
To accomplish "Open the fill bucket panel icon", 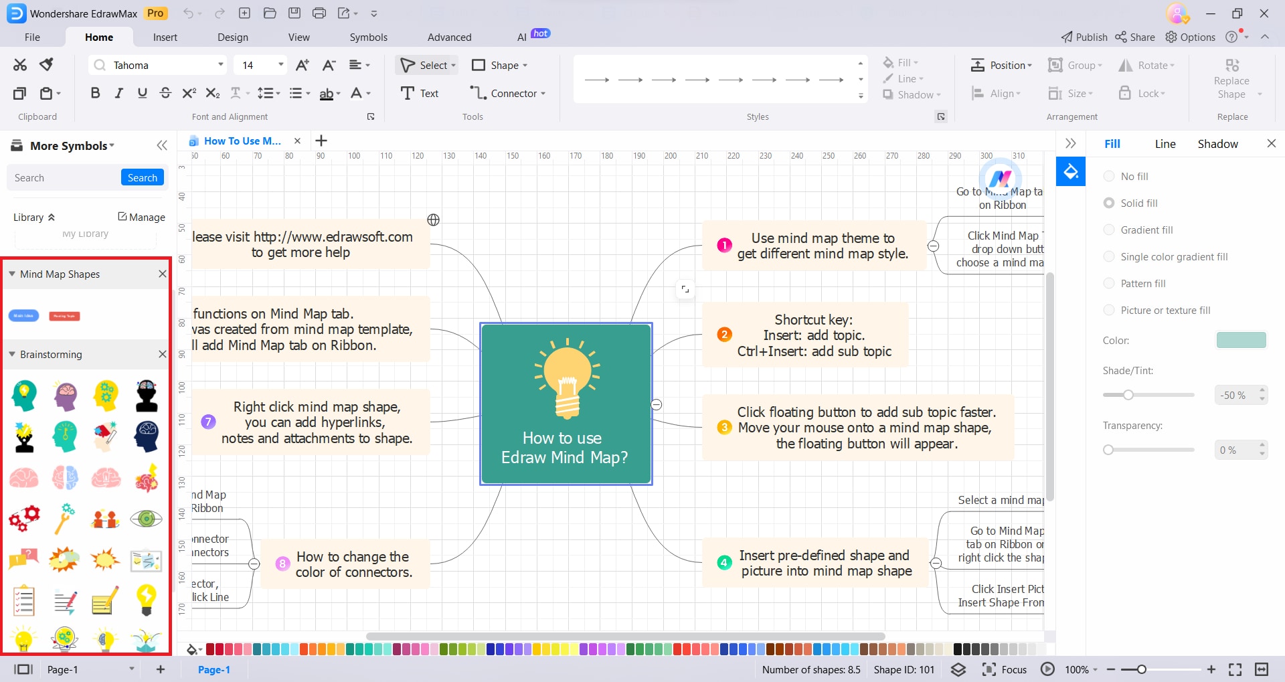I will [x=1071, y=172].
